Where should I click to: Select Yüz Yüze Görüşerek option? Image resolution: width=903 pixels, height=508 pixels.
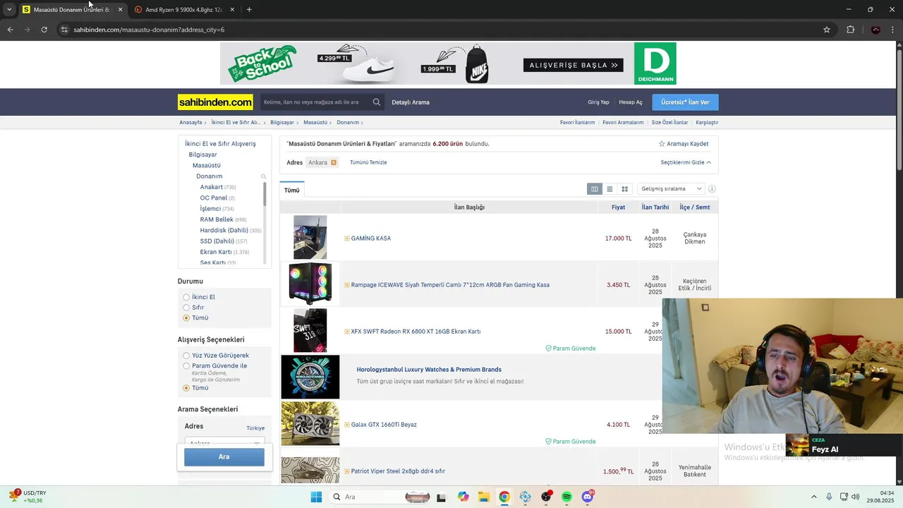(186, 356)
